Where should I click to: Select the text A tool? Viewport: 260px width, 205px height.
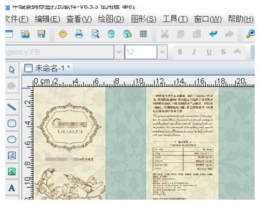coord(12,188)
